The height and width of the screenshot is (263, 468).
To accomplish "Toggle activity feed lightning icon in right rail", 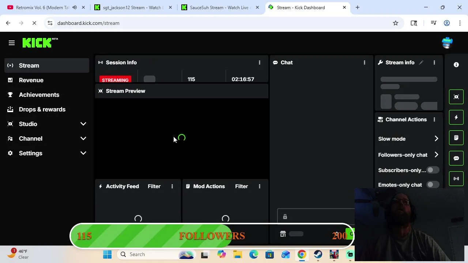I will tap(456, 117).
